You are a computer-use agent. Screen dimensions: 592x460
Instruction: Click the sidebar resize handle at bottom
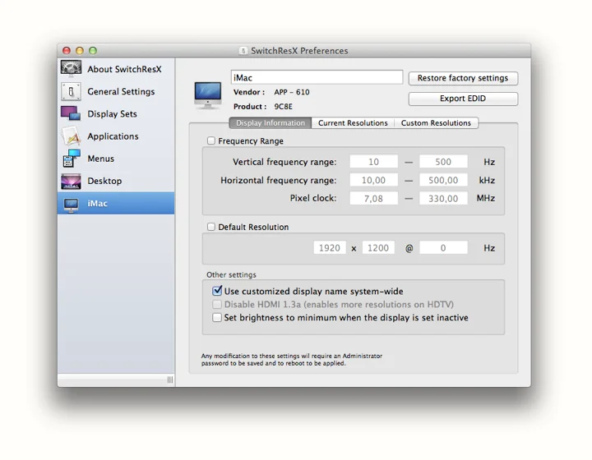point(170,379)
